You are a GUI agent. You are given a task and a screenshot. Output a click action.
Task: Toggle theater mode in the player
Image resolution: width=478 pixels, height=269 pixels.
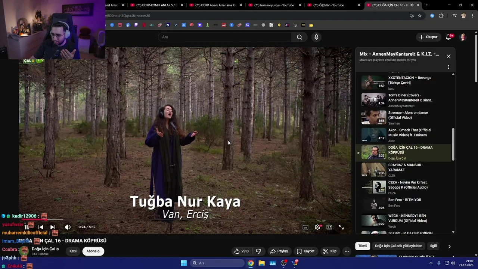[x=329, y=227]
